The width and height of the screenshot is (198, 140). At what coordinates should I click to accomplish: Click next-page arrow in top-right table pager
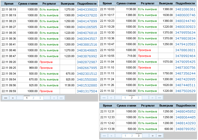[152, 97]
